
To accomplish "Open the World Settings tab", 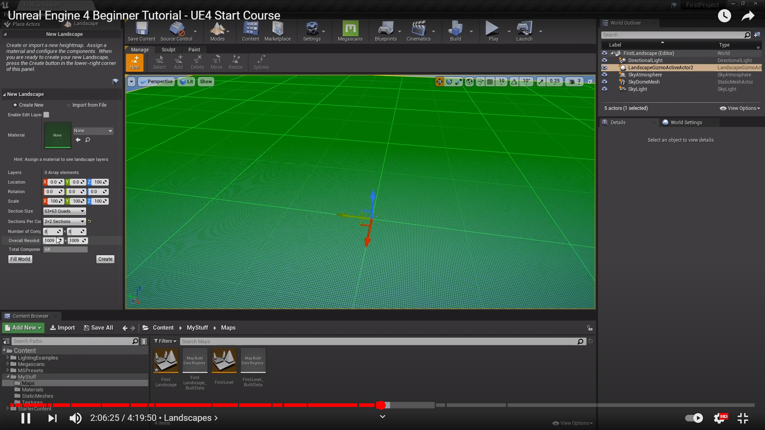I will [686, 123].
